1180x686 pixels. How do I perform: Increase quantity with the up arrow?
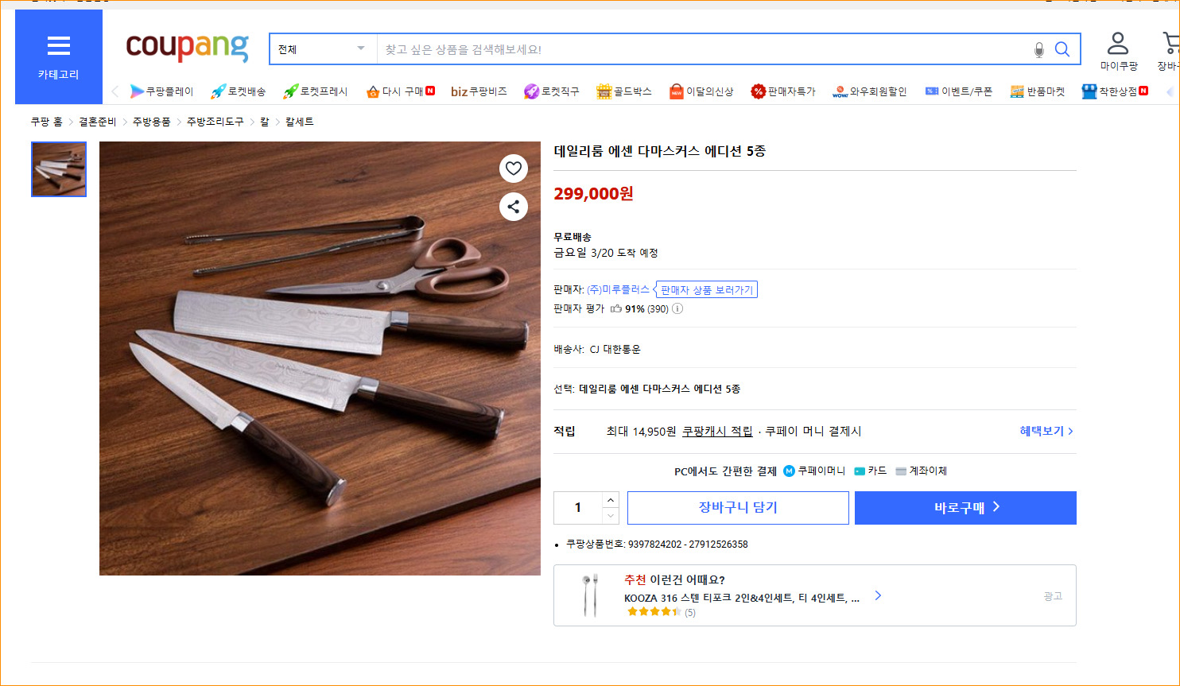pos(610,500)
